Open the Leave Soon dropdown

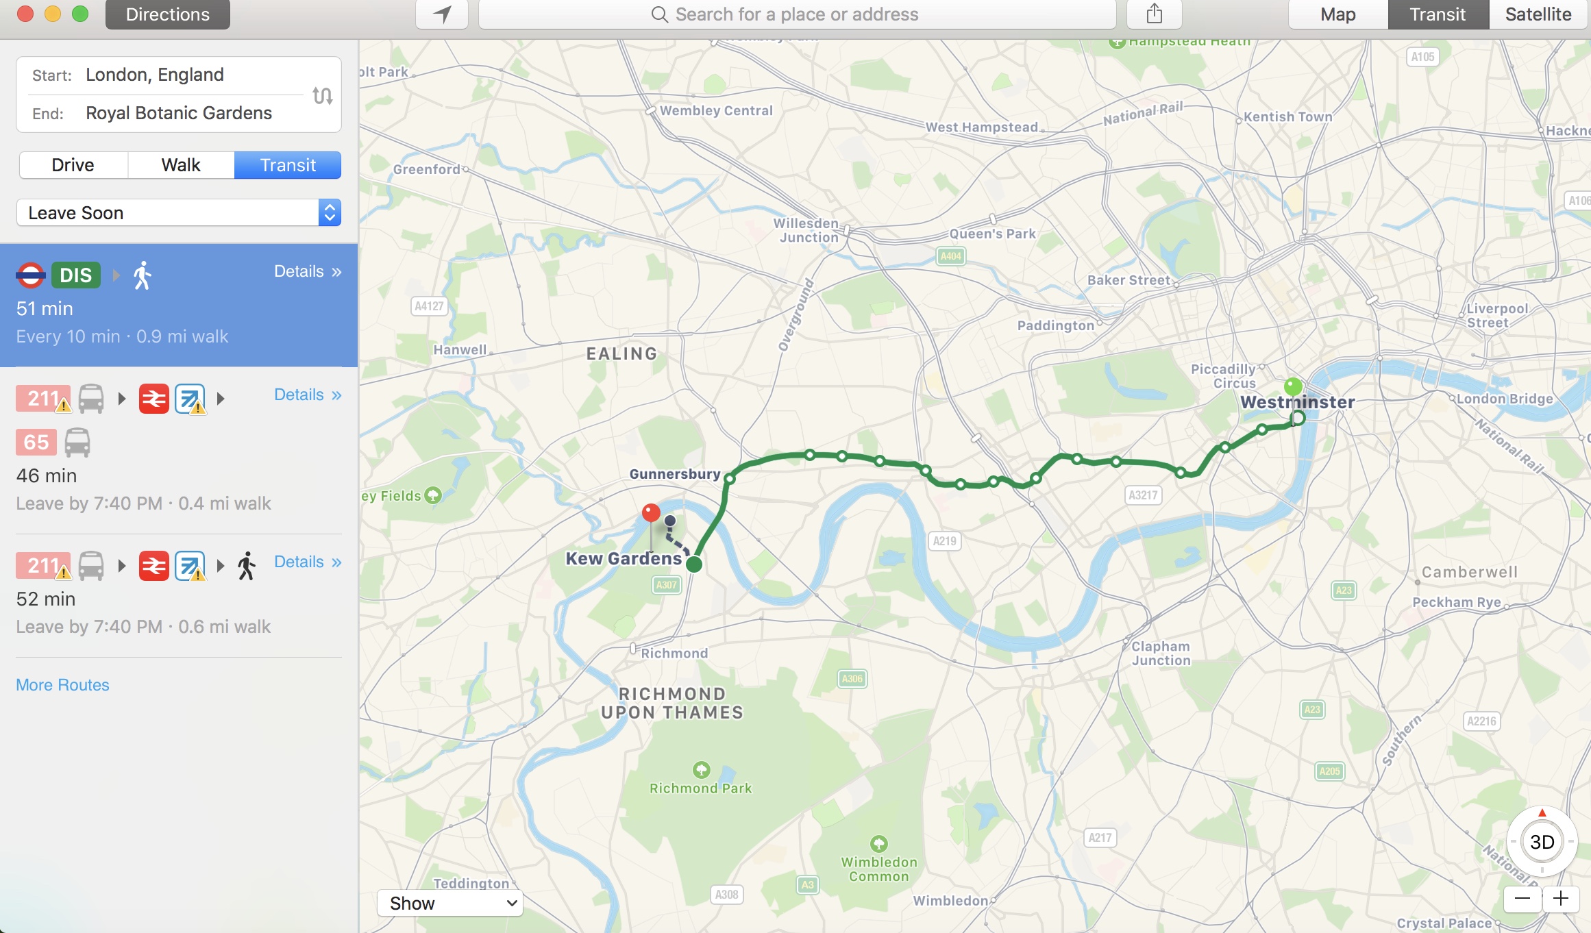pyautogui.click(x=179, y=213)
